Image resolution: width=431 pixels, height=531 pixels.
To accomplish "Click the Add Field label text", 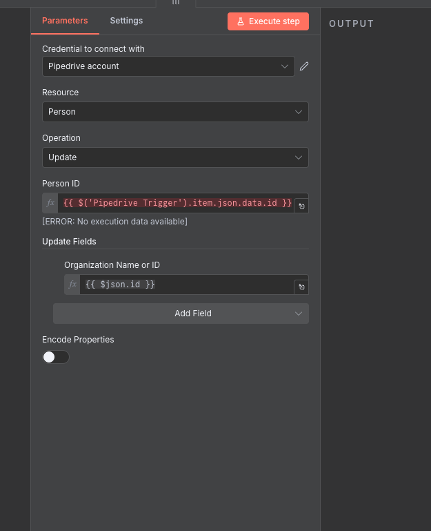I will pyautogui.click(x=192, y=313).
